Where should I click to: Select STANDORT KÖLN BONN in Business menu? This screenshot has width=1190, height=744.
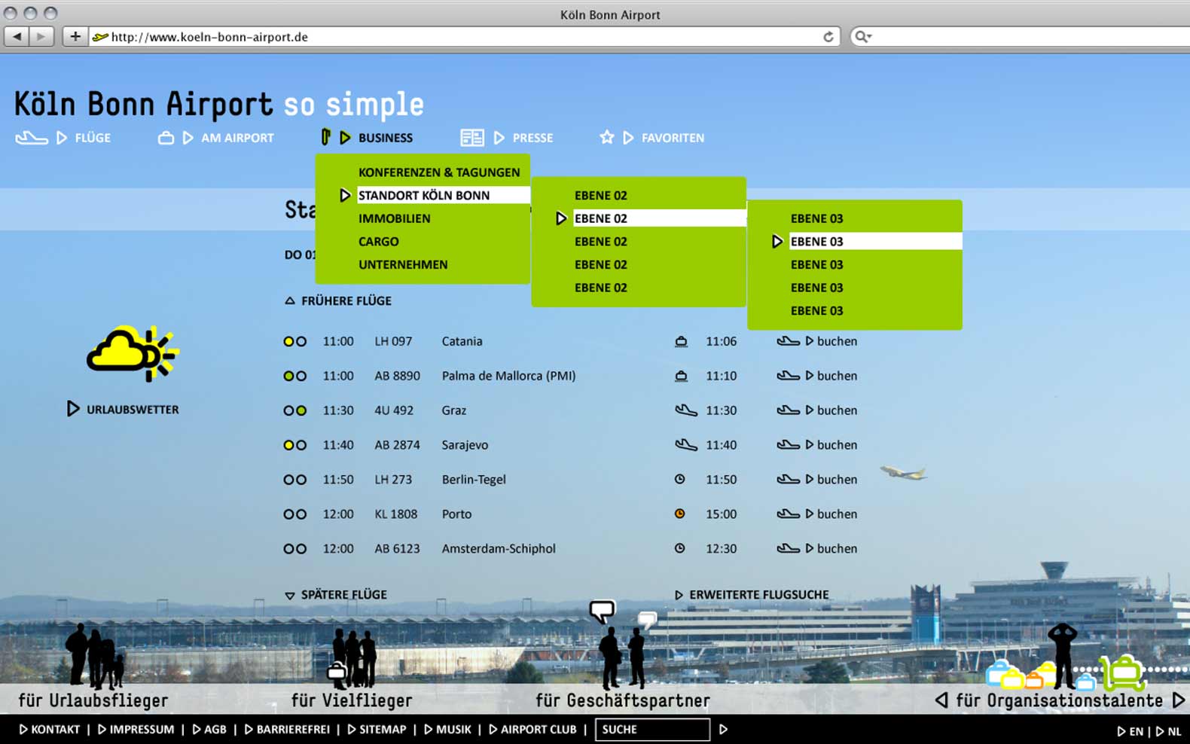click(x=424, y=196)
